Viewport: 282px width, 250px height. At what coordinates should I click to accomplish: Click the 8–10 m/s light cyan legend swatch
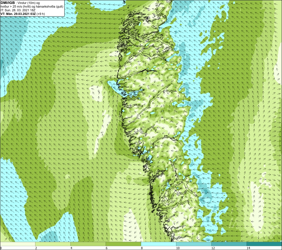[x=158, y=244]
